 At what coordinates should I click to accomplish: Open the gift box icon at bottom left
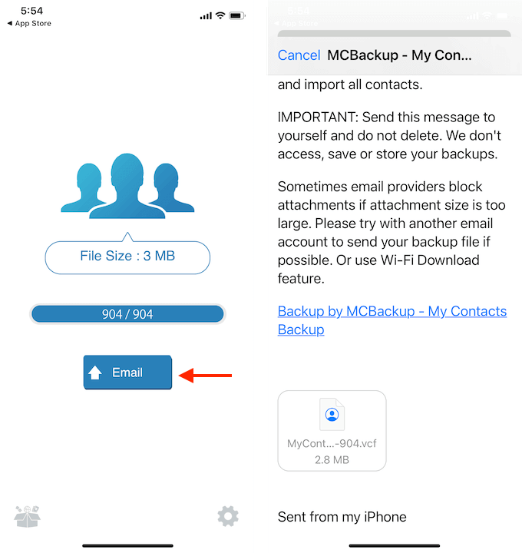click(27, 517)
